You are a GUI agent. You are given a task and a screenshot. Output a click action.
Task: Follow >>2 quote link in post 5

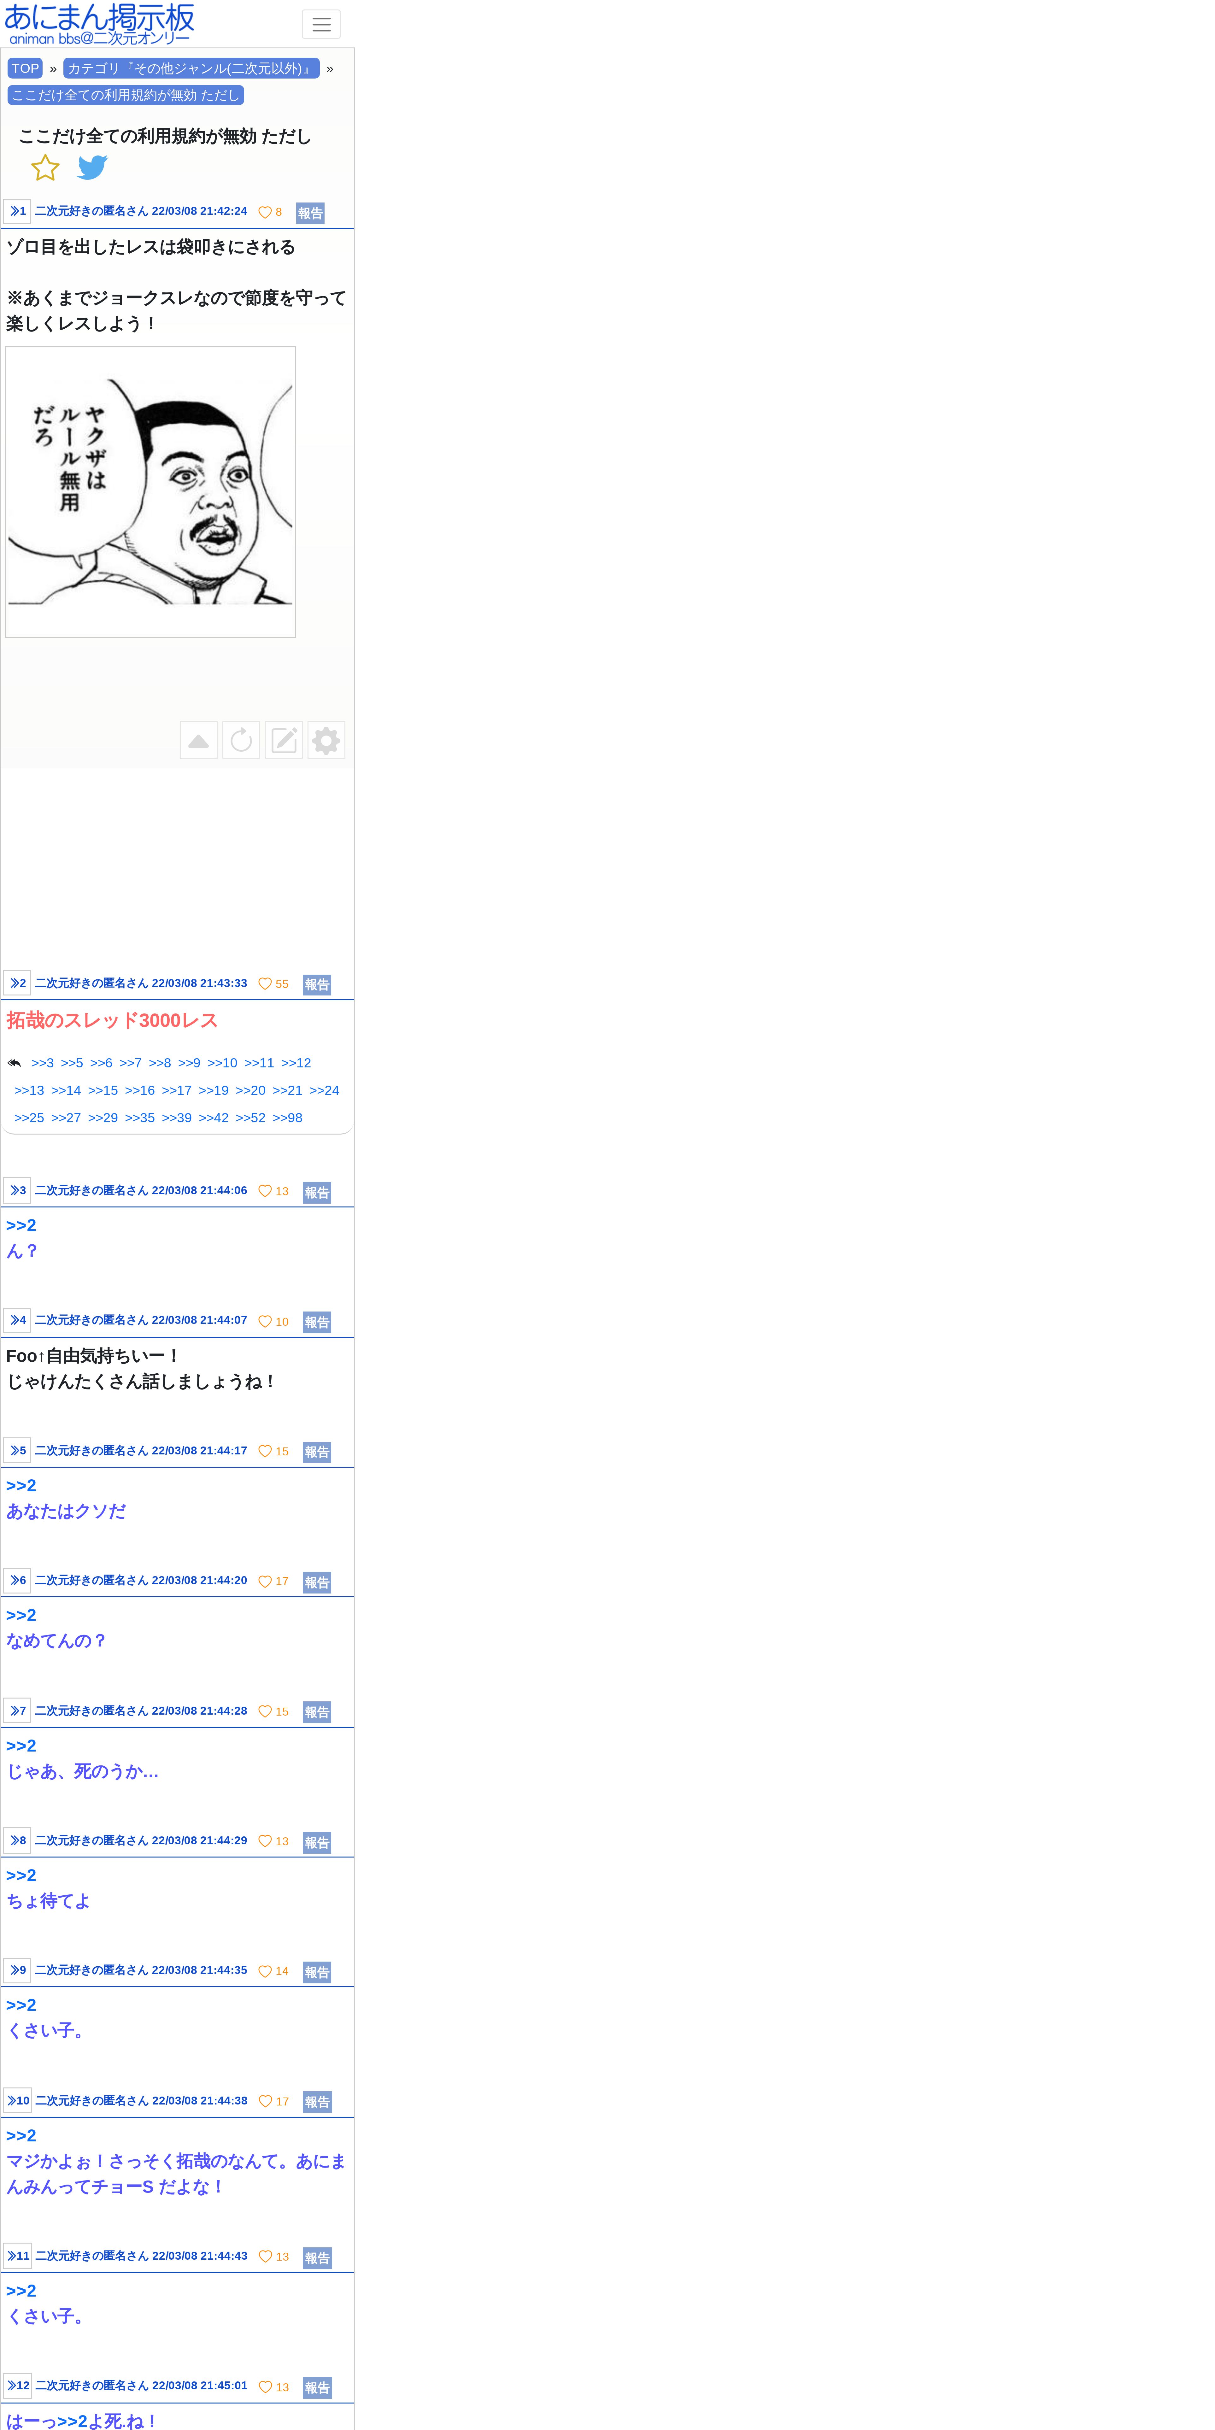click(x=21, y=1486)
